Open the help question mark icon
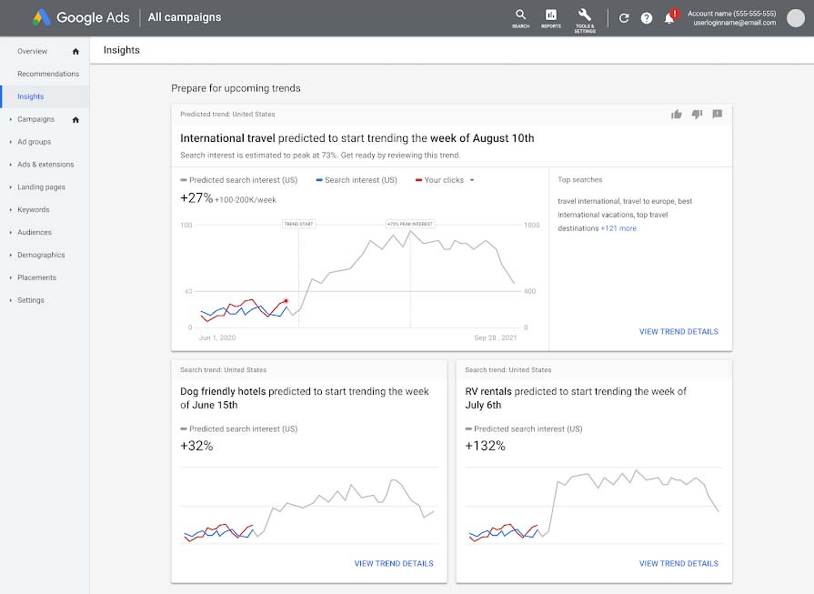 tap(647, 18)
